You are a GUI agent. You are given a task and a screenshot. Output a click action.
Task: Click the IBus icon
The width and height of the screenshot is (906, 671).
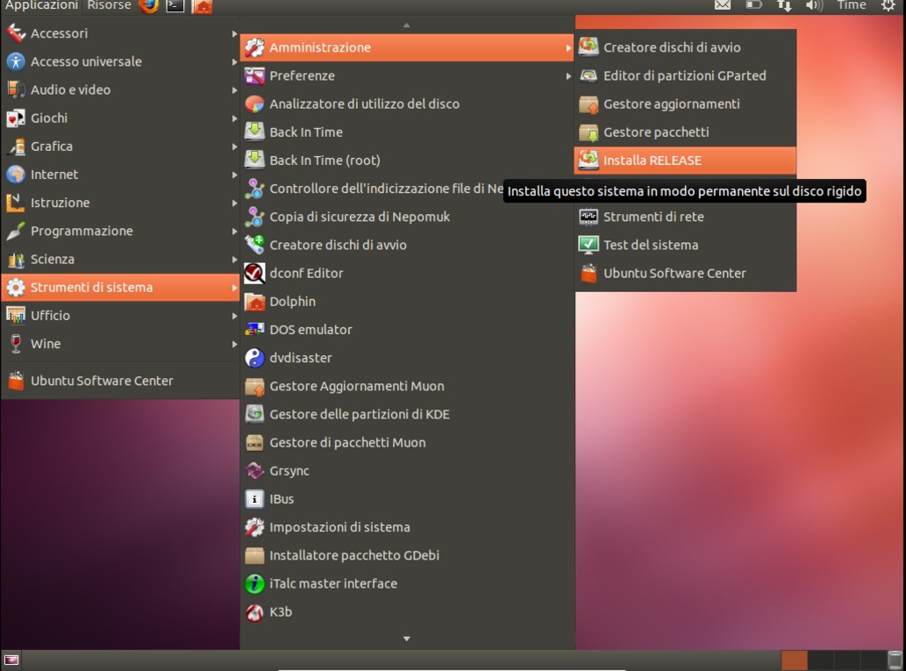click(254, 499)
